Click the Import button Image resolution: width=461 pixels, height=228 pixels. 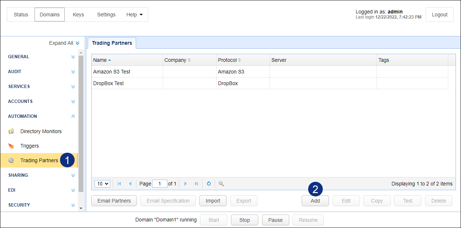click(213, 201)
